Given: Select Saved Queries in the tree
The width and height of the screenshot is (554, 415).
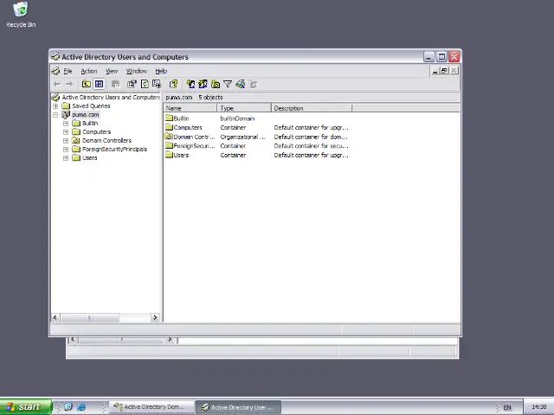Looking at the screenshot, I should click(91, 105).
